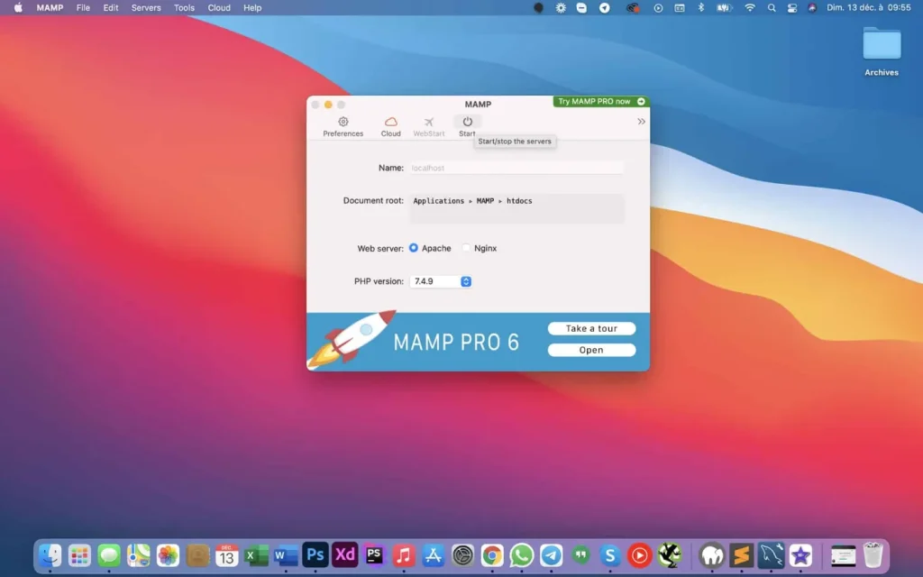Image resolution: width=923 pixels, height=577 pixels.
Task: Open iMovie star icon in dock
Action: (800, 555)
